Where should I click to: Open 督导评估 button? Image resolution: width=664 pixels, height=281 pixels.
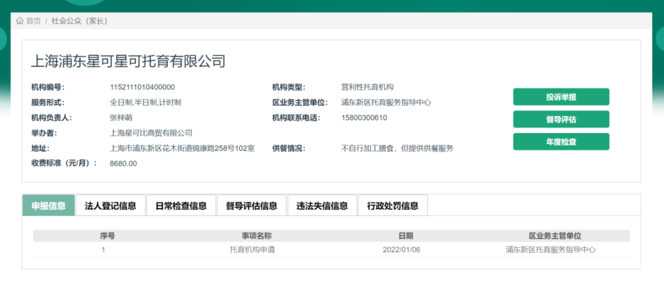561,119
